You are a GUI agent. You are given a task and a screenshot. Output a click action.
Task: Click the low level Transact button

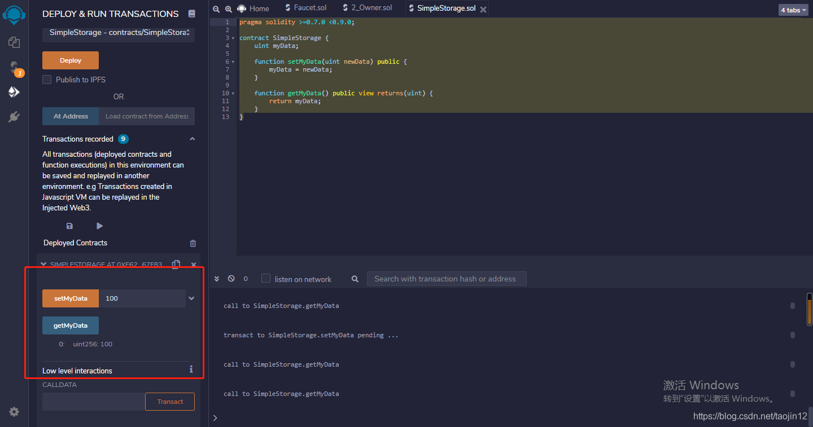coord(170,402)
